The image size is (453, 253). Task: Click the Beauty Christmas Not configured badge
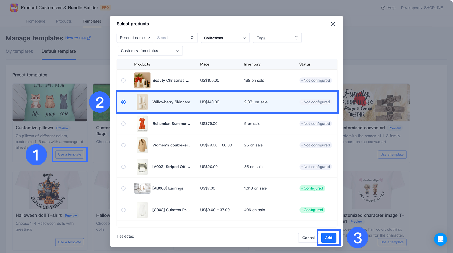316,80
